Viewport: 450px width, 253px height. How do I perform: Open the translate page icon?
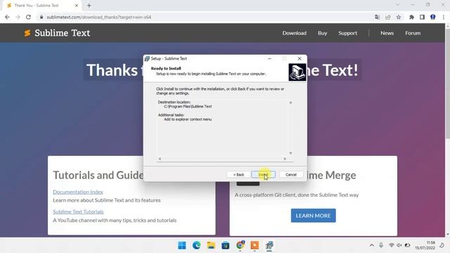pyautogui.click(x=377, y=17)
